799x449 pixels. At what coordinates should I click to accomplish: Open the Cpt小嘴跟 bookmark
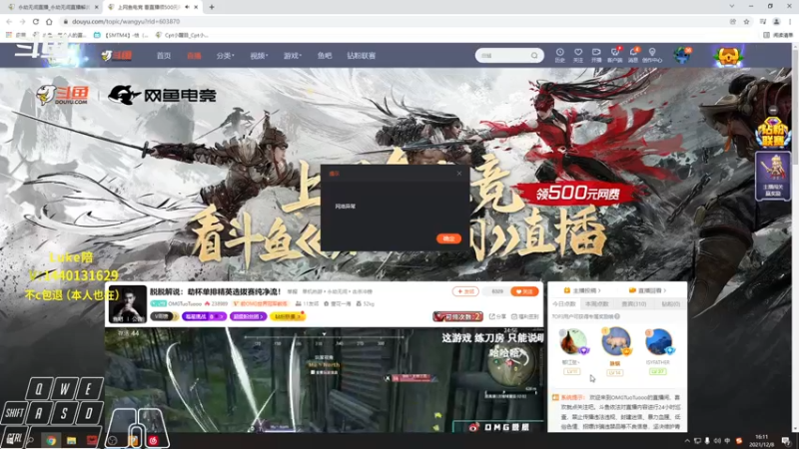[x=182, y=35]
